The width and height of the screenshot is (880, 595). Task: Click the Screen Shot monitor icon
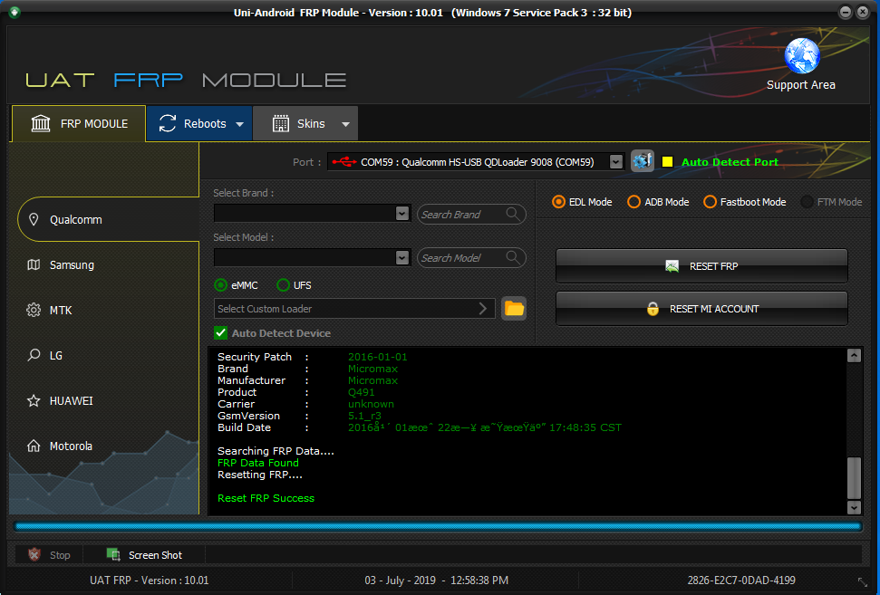click(113, 554)
